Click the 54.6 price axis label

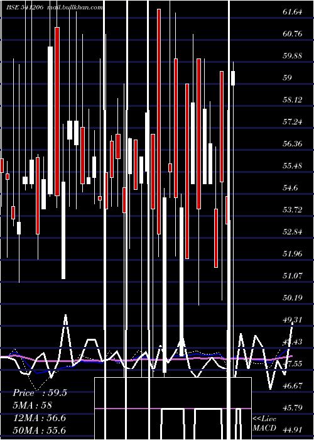tap(291, 187)
